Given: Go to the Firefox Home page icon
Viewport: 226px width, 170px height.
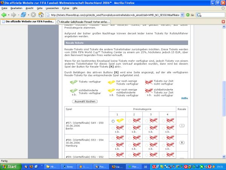Looking at the screenshot, I should [x=41, y=15].
